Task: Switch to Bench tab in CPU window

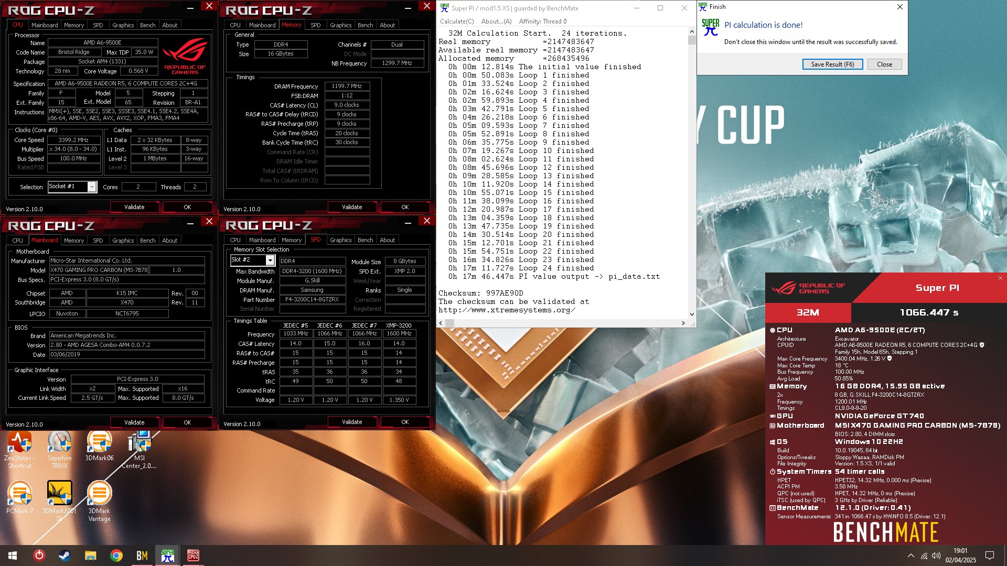Action: click(x=147, y=25)
